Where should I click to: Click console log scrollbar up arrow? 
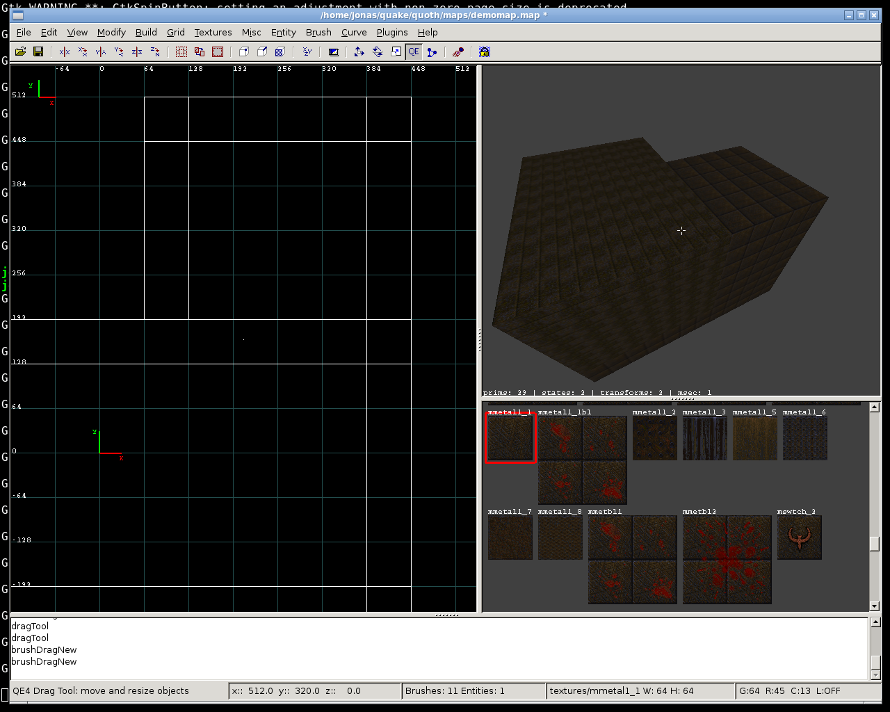click(x=875, y=622)
